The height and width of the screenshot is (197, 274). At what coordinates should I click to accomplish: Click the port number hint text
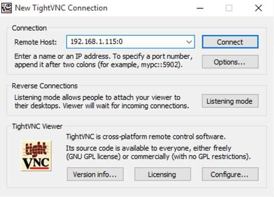tap(103, 61)
